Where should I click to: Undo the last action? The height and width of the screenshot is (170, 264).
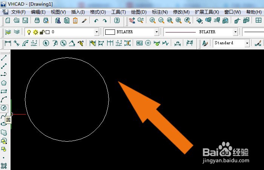click(96, 21)
